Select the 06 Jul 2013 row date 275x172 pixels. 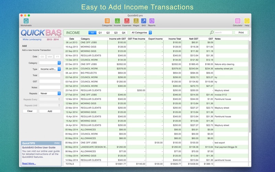(x=71, y=42)
